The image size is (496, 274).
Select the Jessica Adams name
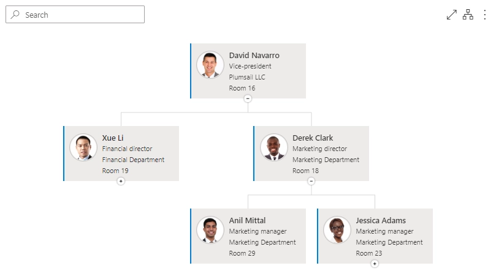pos(381,220)
